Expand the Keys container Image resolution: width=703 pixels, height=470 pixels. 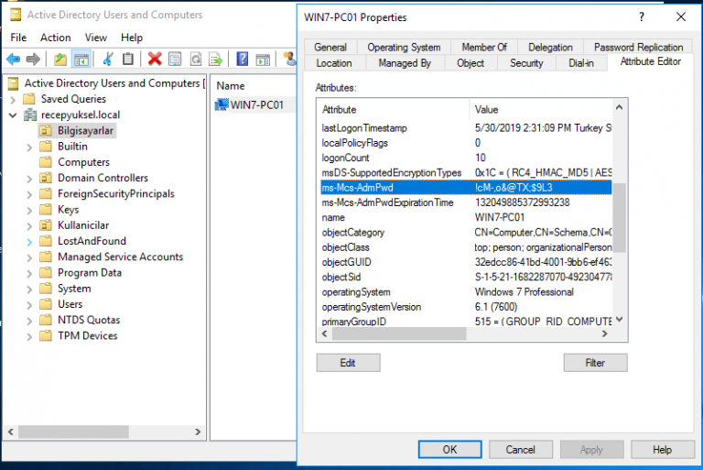point(29,210)
